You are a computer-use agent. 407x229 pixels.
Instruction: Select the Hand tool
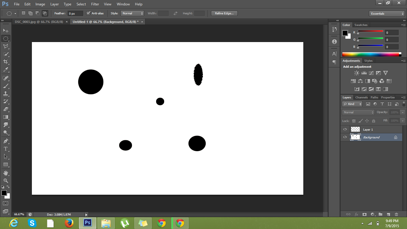click(x=6, y=173)
